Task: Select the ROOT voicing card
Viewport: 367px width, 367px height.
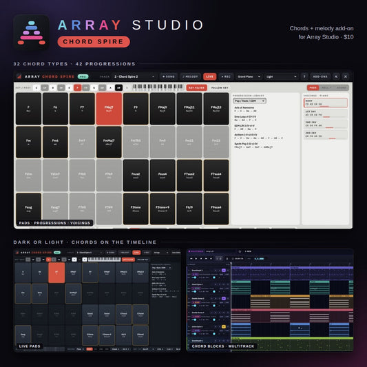Action: tap(326, 103)
